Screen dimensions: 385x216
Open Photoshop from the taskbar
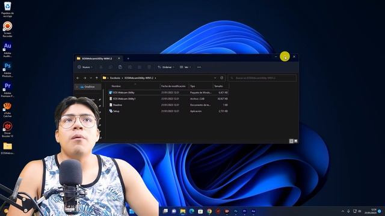pos(236,211)
